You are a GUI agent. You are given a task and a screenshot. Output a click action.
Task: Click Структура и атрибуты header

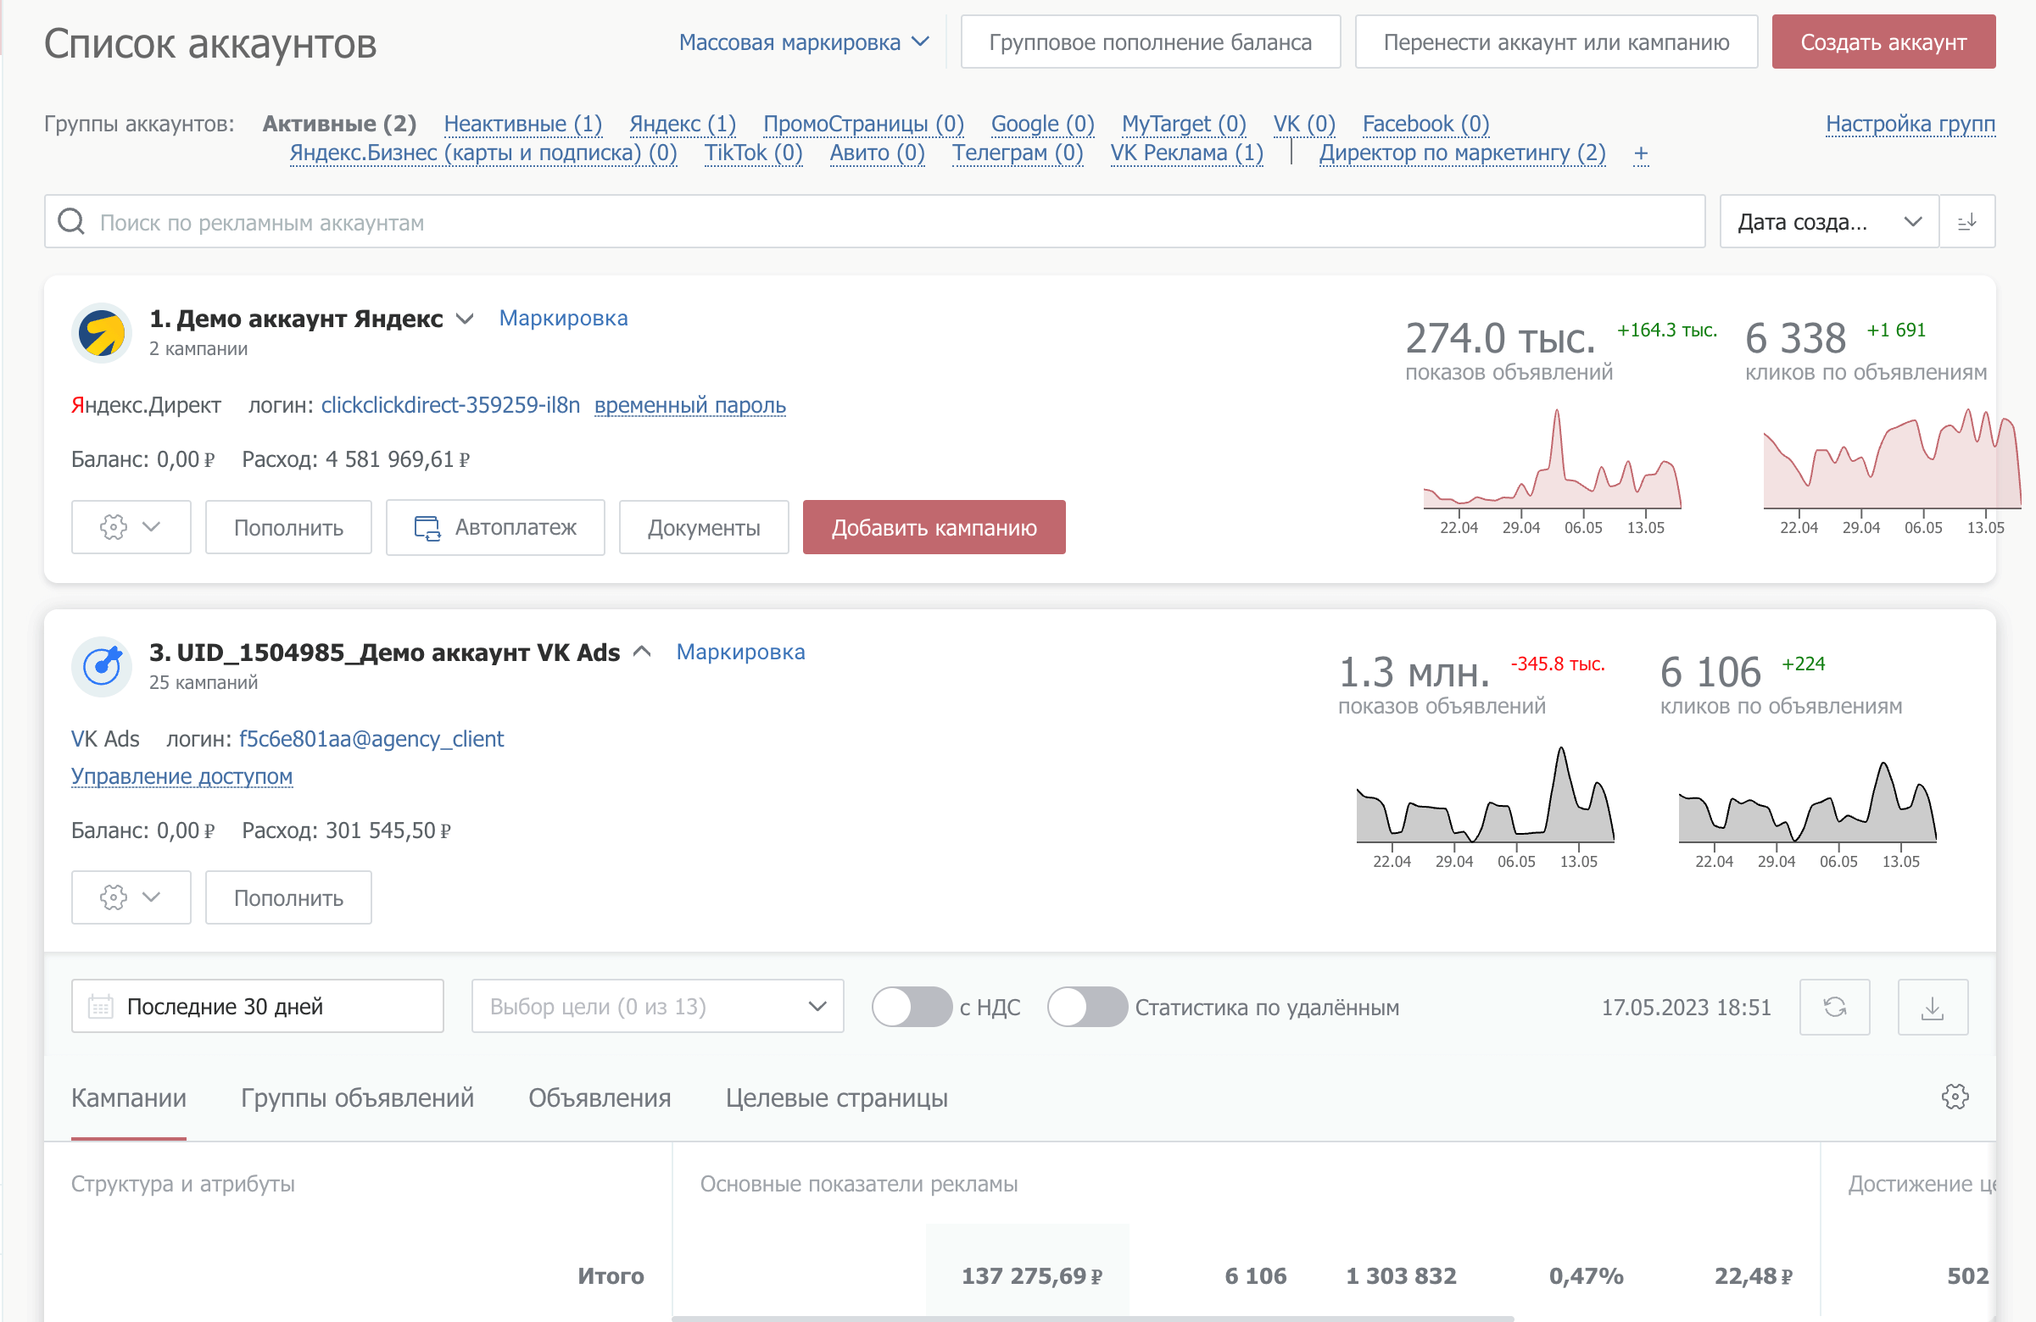182,1185
